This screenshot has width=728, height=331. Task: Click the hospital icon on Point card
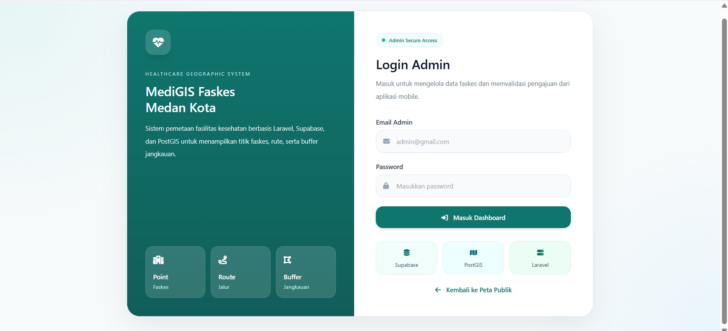point(158,260)
